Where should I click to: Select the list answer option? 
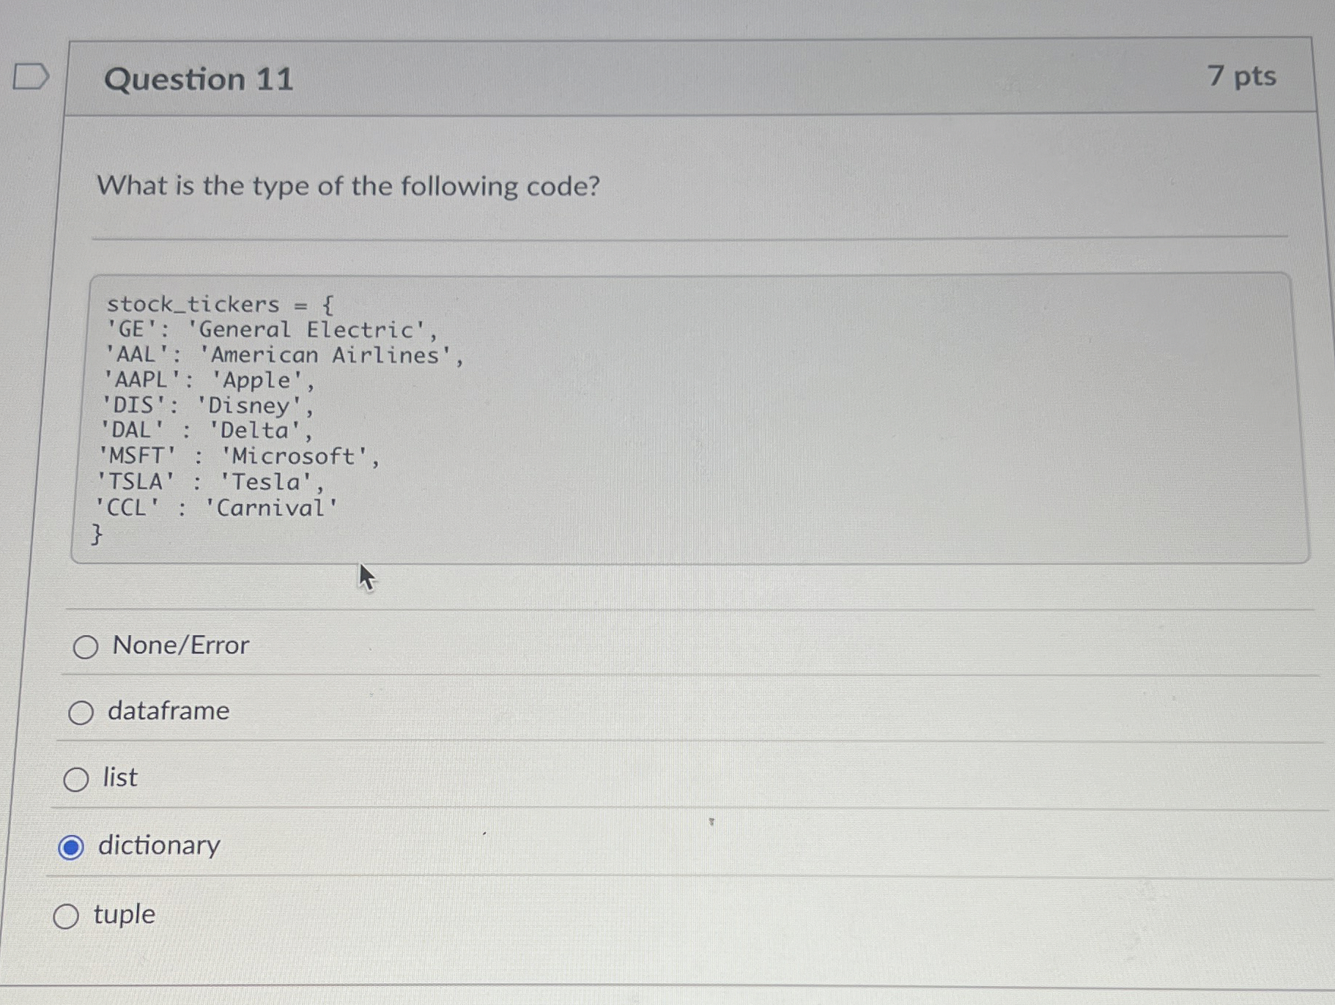coord(75,779)
